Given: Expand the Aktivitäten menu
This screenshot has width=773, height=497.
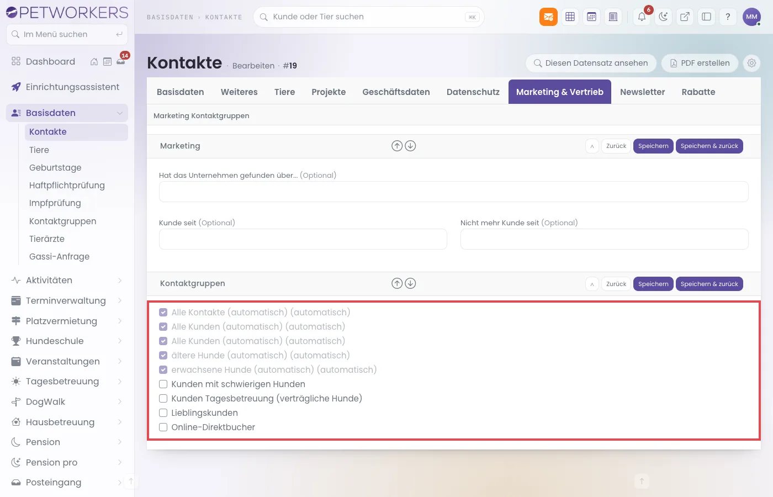Looking at the screenshot, I should (120, 281).
